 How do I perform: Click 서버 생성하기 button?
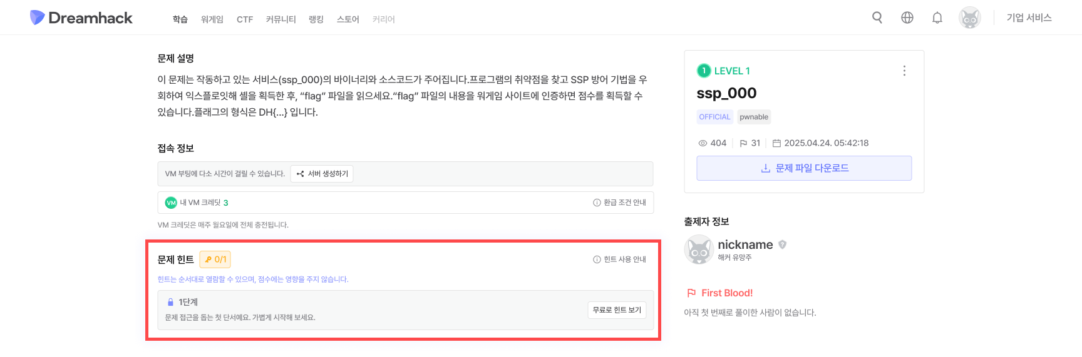322,174
